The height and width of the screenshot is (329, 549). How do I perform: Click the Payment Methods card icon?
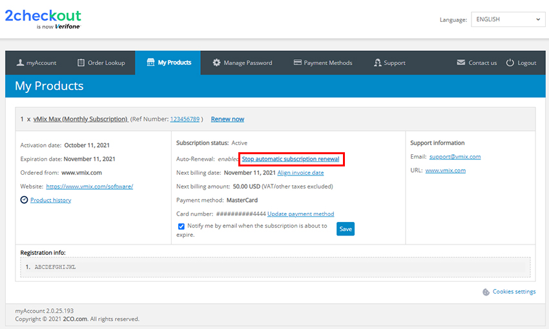tap(298, 62)
